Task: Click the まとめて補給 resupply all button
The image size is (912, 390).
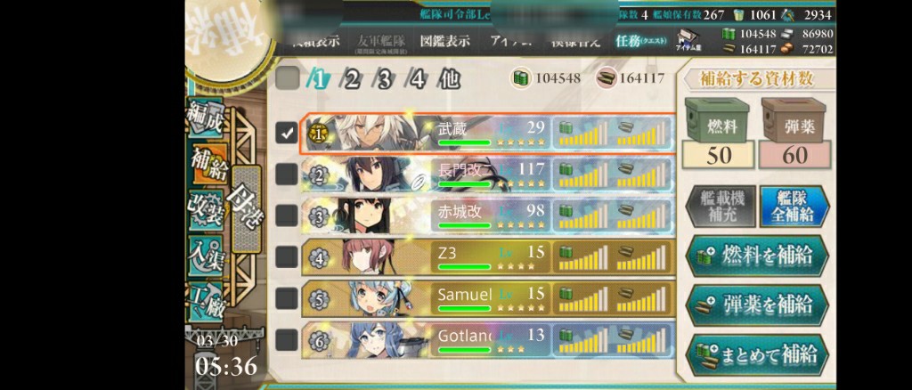Action: 757,354
